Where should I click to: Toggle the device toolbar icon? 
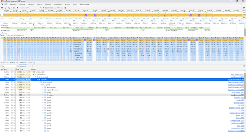coord(5,4)
